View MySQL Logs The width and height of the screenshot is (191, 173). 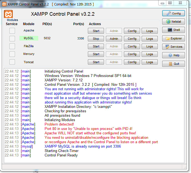click(150, 39)
